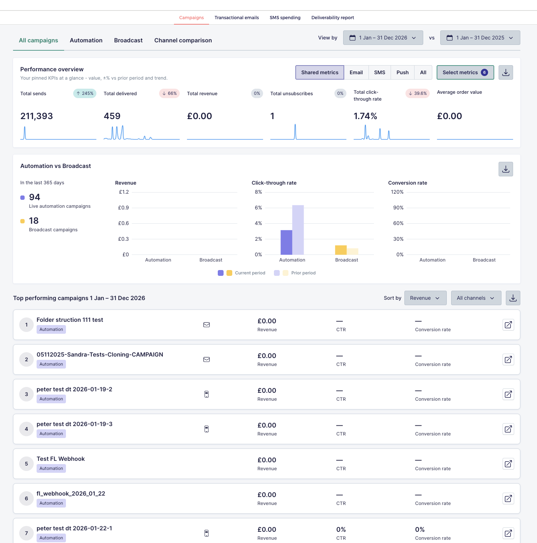Click the mobile icon for peter test dt 2026-01-19-3

[207, 429]
